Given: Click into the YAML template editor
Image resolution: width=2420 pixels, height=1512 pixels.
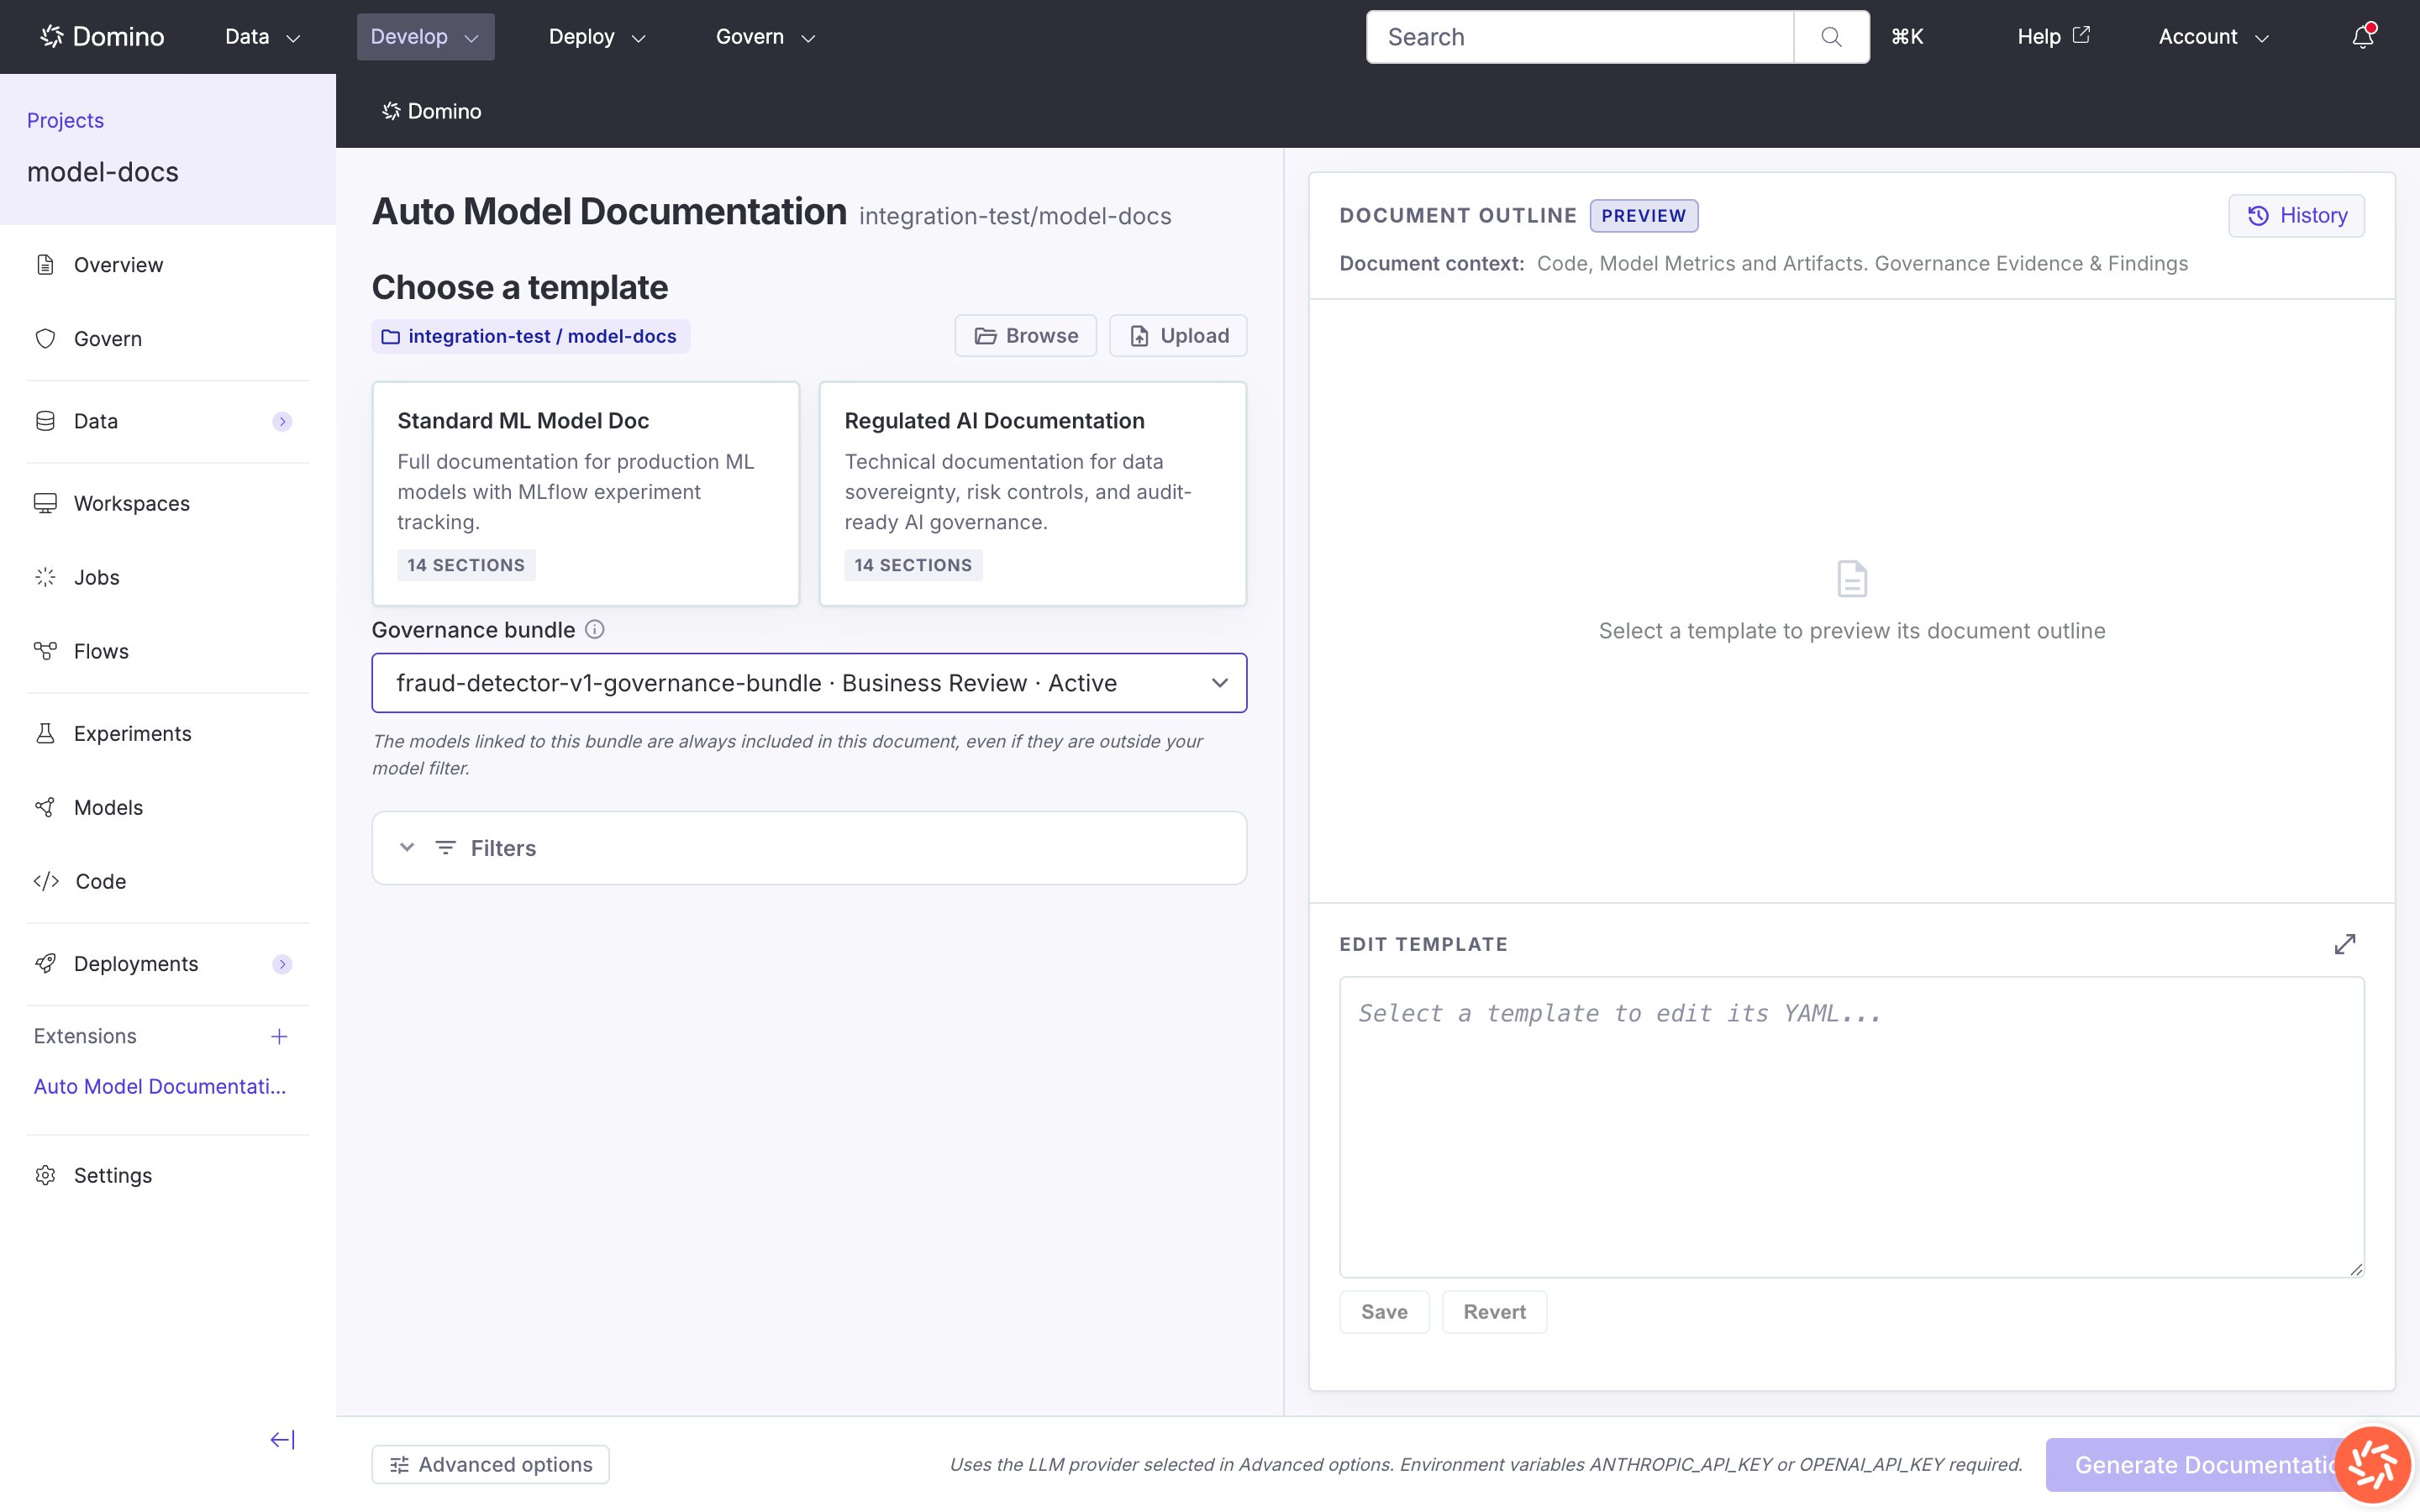Looking at the screenshot, I should pyautogui.click(x=1851, y=1127).
